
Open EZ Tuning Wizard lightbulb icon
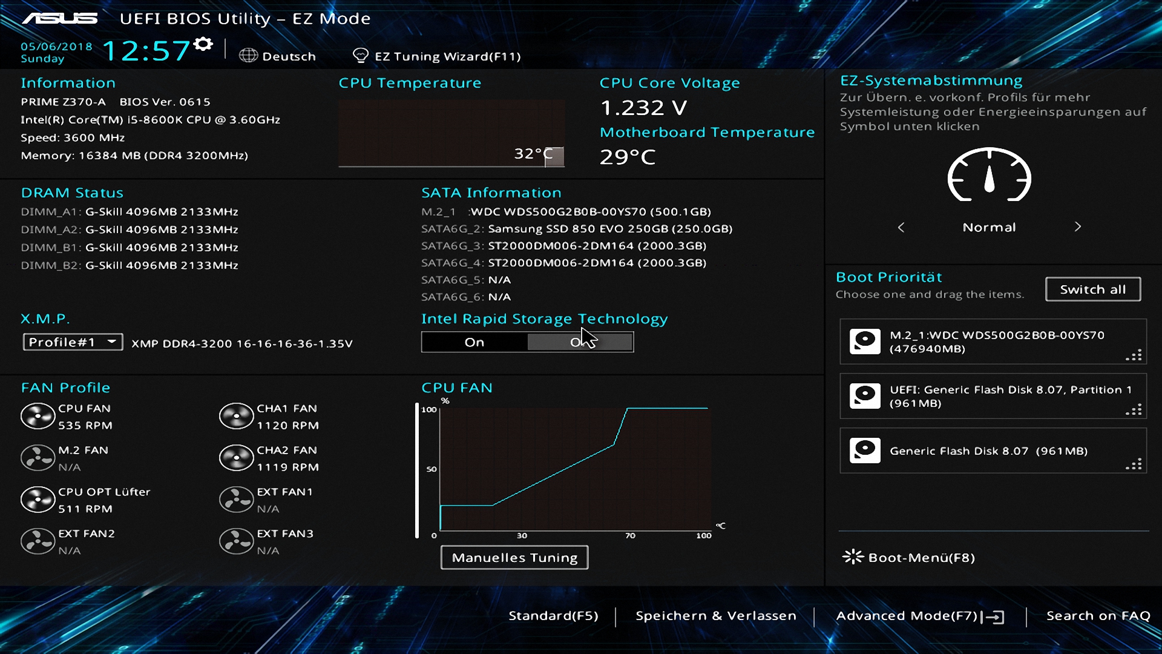point(361,56)
